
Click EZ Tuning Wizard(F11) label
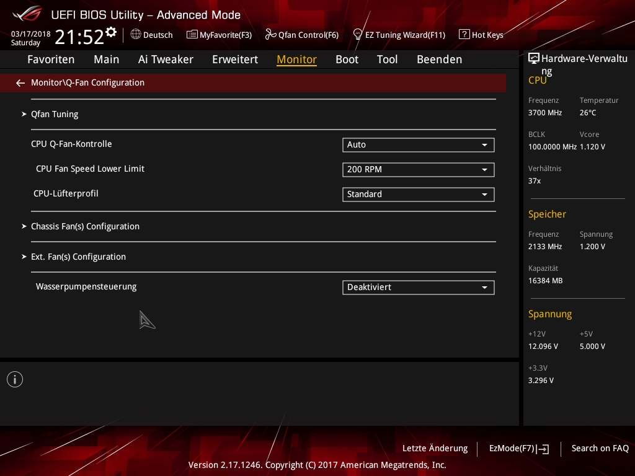click(406, 35)
